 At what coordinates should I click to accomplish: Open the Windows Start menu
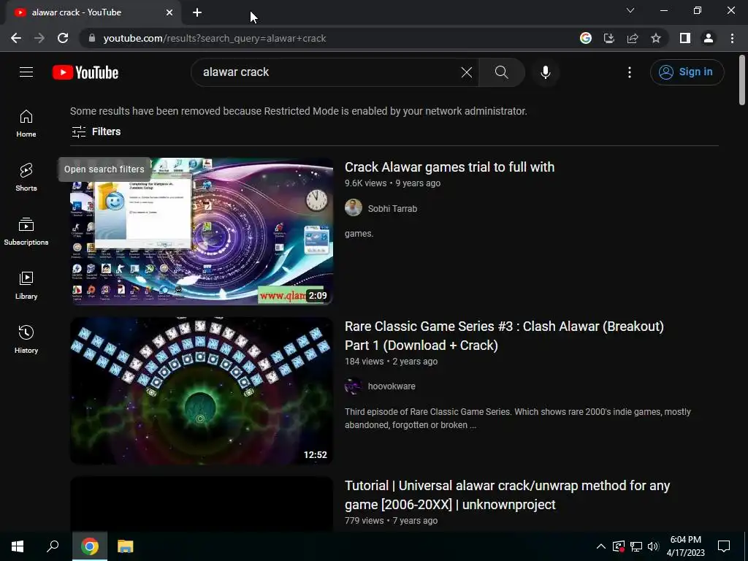point(18,546)
